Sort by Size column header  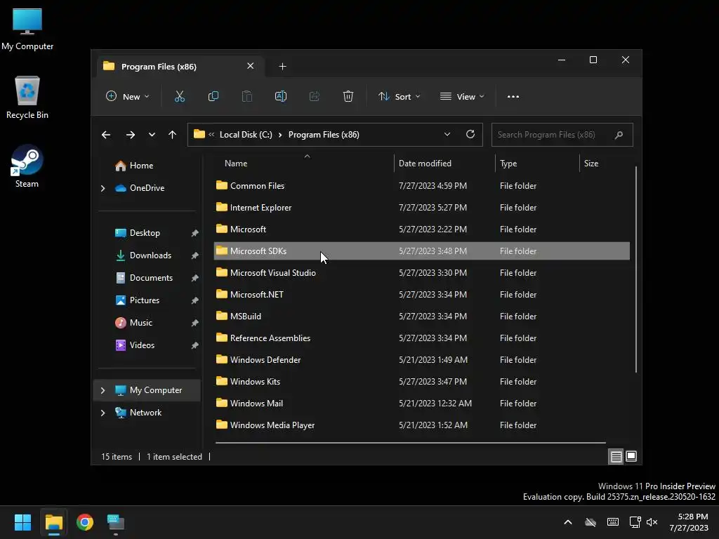pos(605,164)
